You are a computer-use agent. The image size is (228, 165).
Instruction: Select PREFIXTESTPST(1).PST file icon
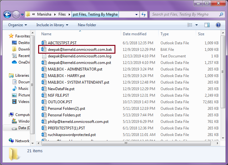44,128
